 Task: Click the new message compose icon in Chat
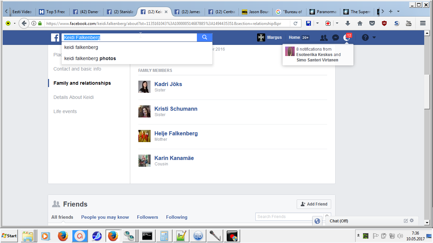click(406, 221)
